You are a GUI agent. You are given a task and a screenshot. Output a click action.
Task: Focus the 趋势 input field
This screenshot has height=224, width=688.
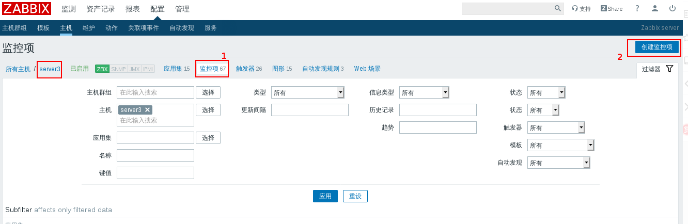click(438, 127)
